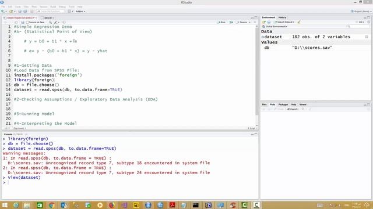Click the Code Tools wand icon
Viewport: 373px width, 209px height.
pos(57,22)
